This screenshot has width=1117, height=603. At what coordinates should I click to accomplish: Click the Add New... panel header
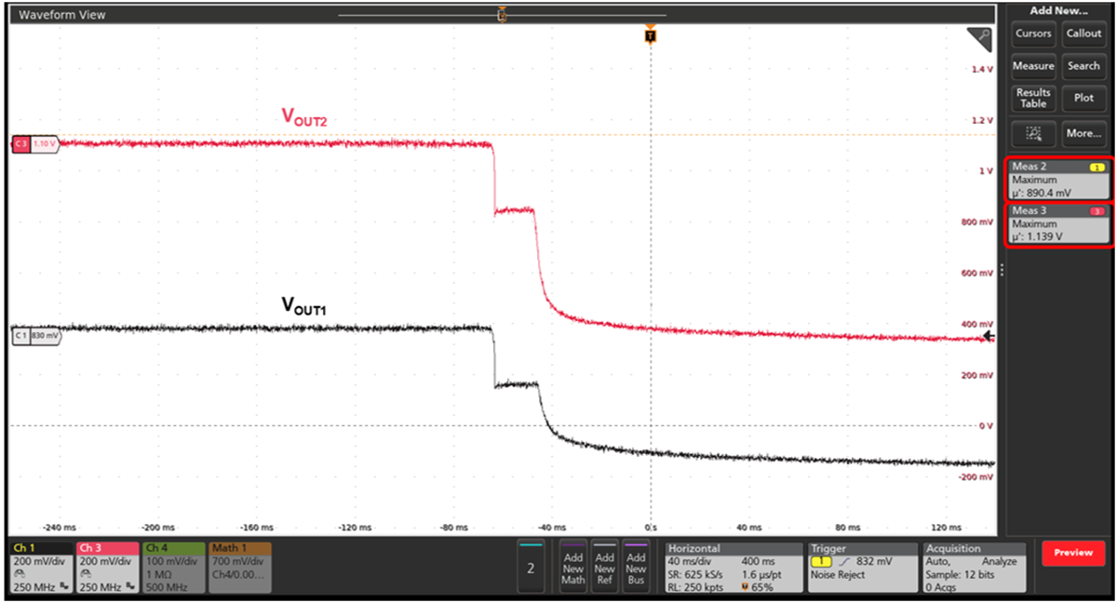(x=1058, y=10)
